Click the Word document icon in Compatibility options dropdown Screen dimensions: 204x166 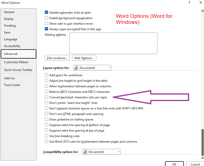[x=85, y=152]
